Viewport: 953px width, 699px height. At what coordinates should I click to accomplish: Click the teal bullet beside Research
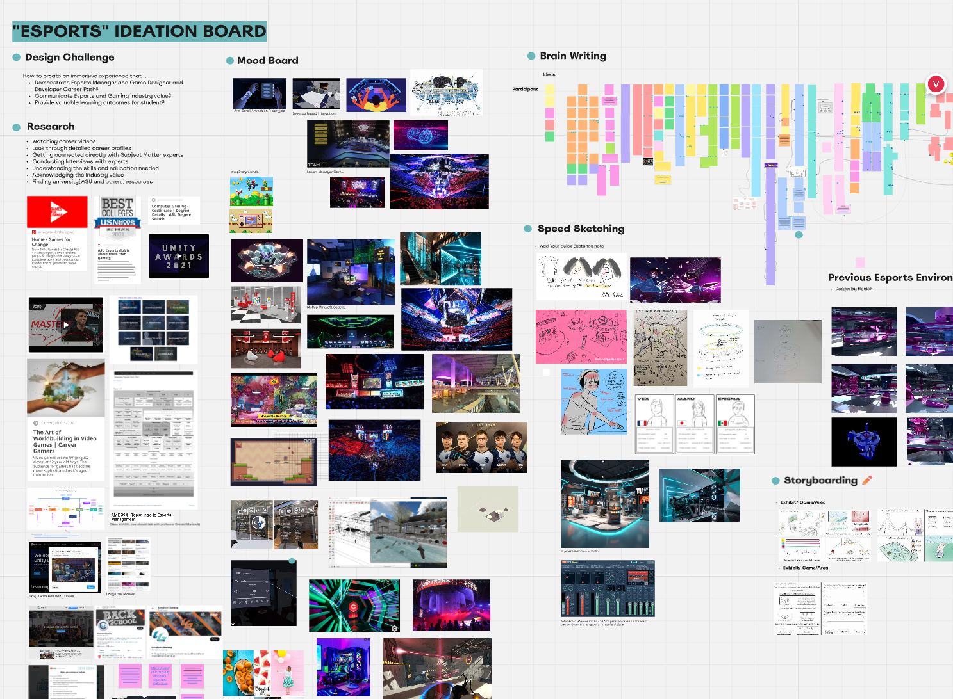pyautogui.click(x=17, y=127)
